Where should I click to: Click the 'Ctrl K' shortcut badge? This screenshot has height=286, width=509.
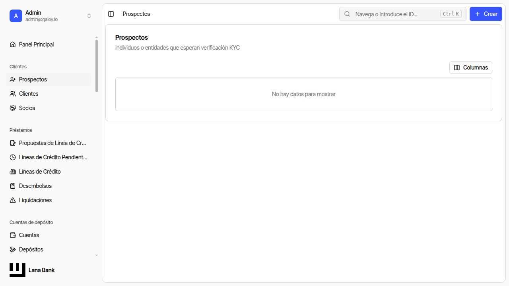click(x=451, y=14)
